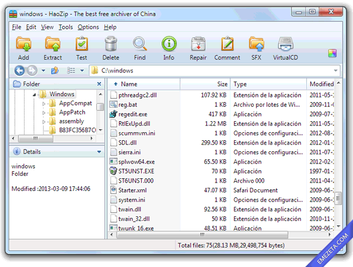Image resolution: width=353 pixels, height=267 pixels.
Task: Select the B83FC356B7C folder in tree
Action: coord(77,130)
